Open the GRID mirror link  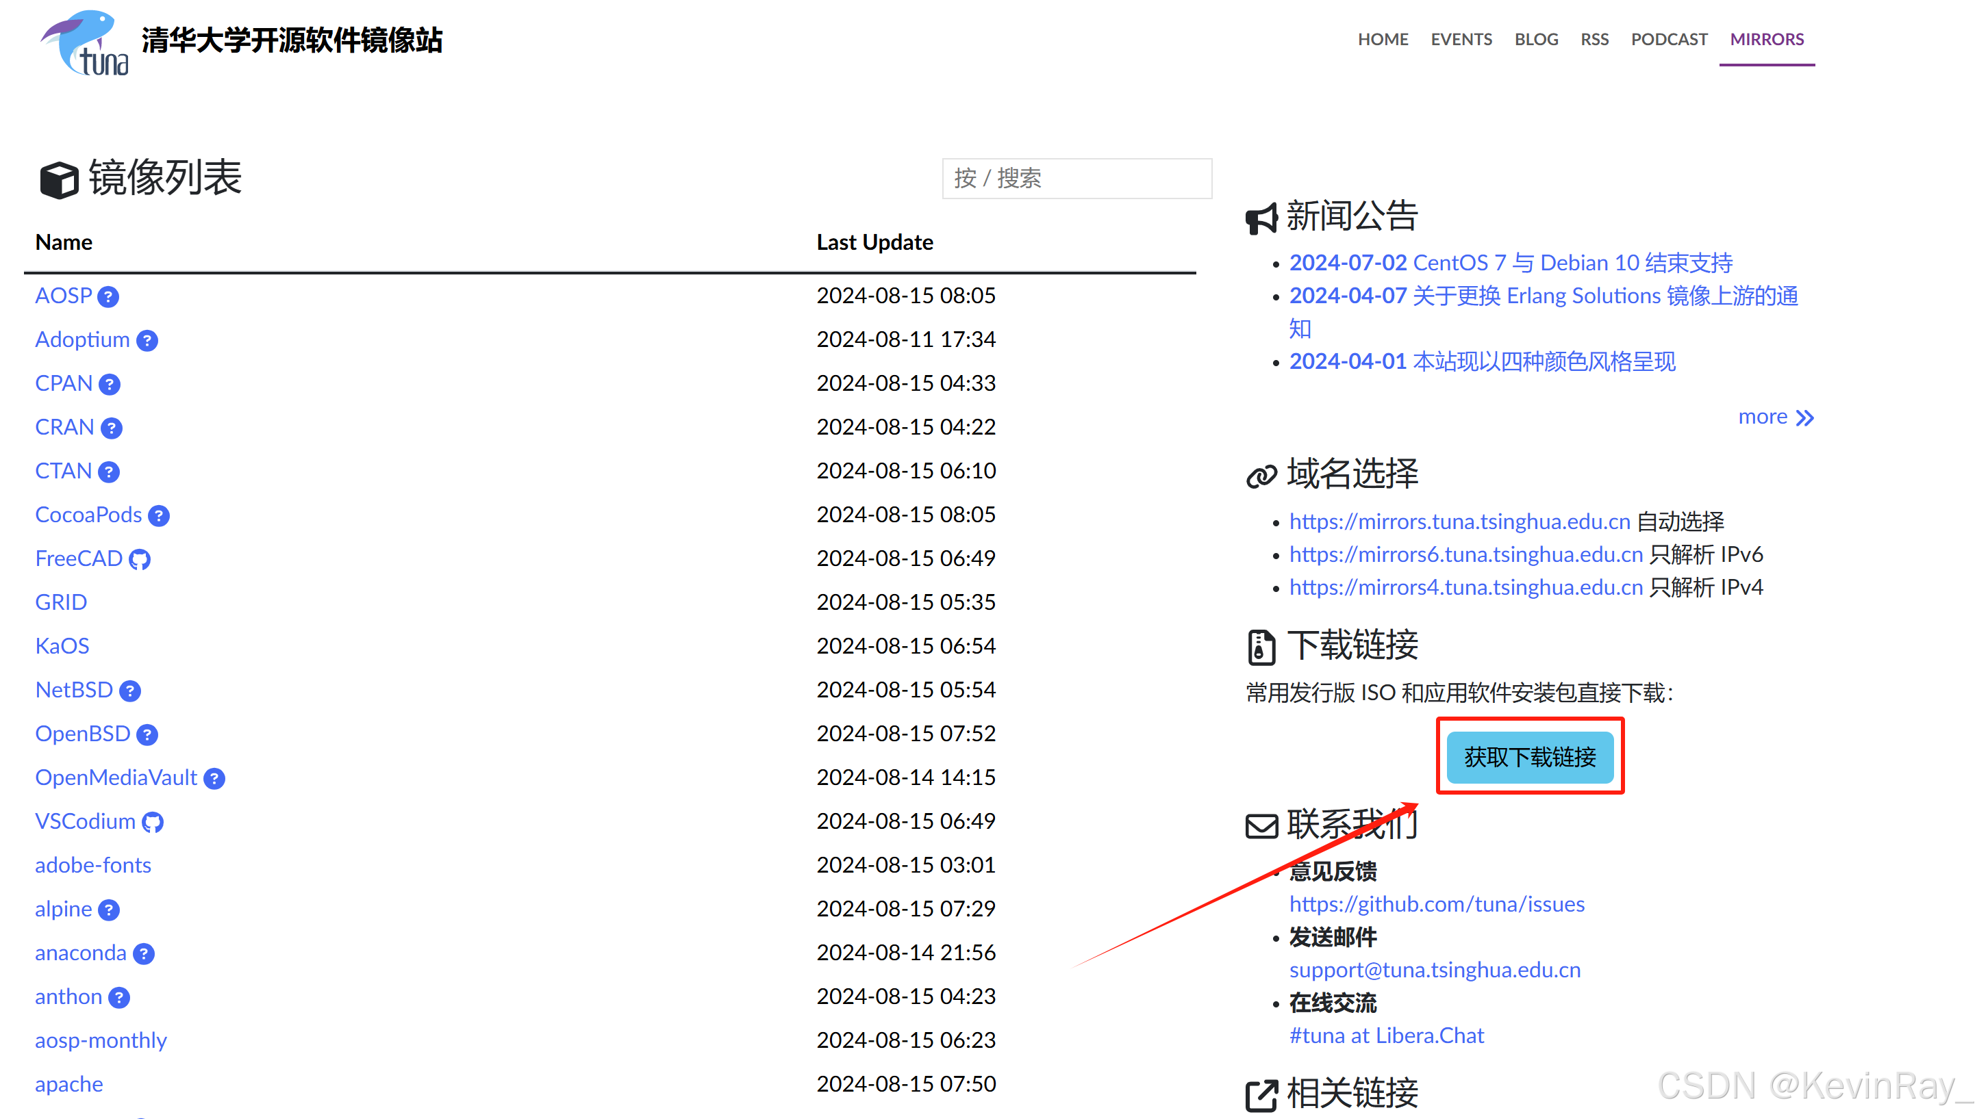61,602
